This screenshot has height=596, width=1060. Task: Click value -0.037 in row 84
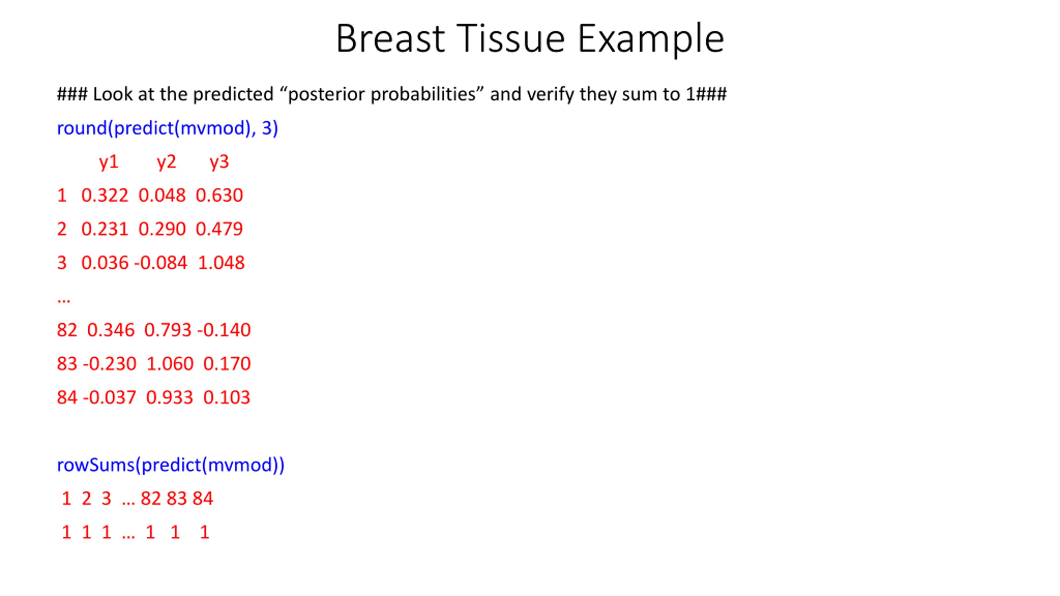tap(109, 397)
